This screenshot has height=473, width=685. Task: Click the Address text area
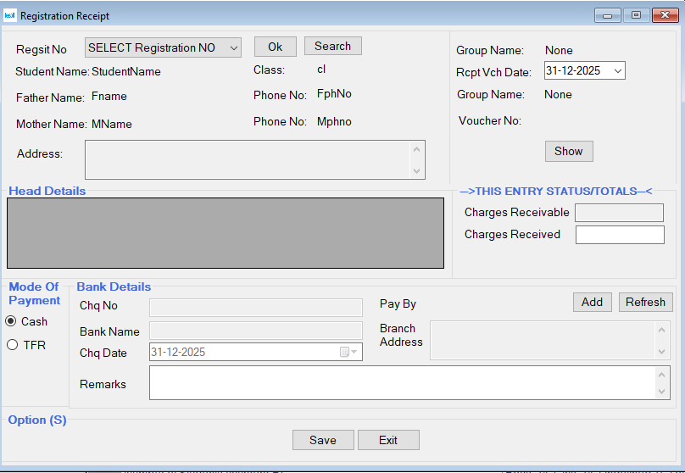[x=248, y=160]
